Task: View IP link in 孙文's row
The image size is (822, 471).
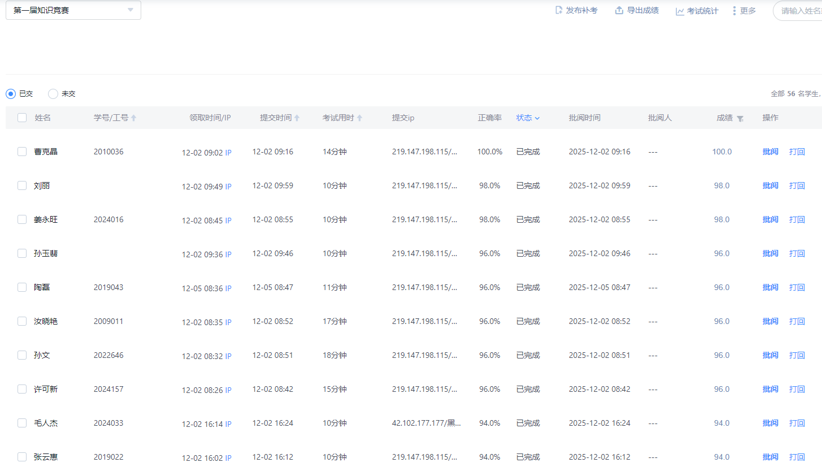Action: point(228,356)
